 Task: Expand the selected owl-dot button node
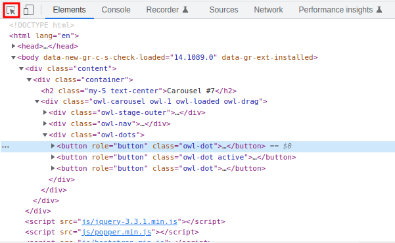pyautogui.click(x=53, y=146)
